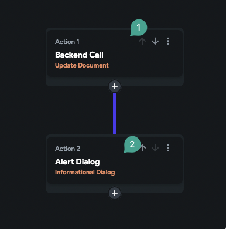Viewport: 226px width, 229px height.
Task: Click empty canvas area to deselect
Action: point(203,110)
